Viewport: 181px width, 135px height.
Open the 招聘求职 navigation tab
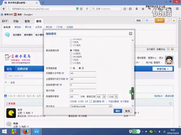pos(23,69)
